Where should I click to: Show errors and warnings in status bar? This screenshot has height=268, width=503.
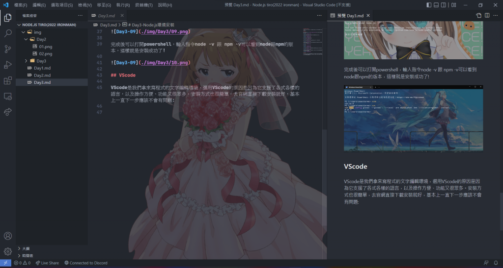click(22, 263)
